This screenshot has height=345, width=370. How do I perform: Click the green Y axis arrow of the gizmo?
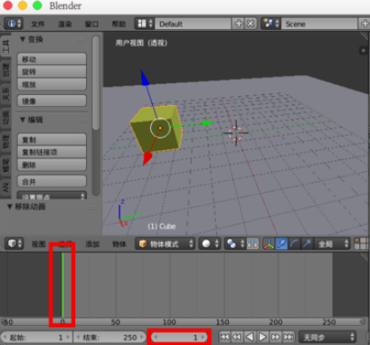(208, 123)
